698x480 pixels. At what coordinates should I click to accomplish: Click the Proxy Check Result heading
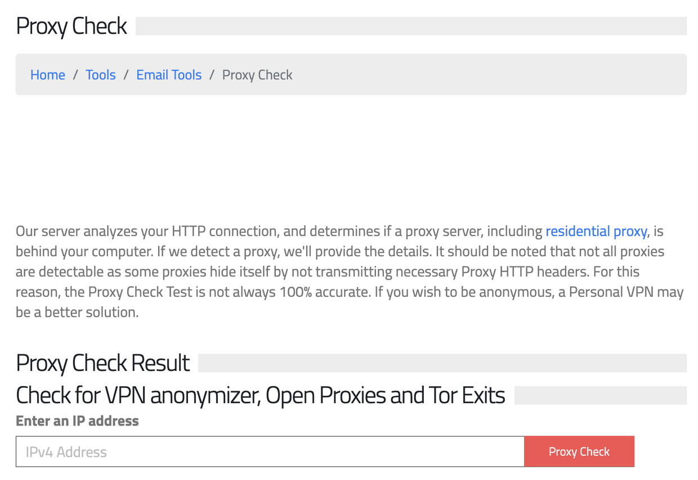point(102,363)
